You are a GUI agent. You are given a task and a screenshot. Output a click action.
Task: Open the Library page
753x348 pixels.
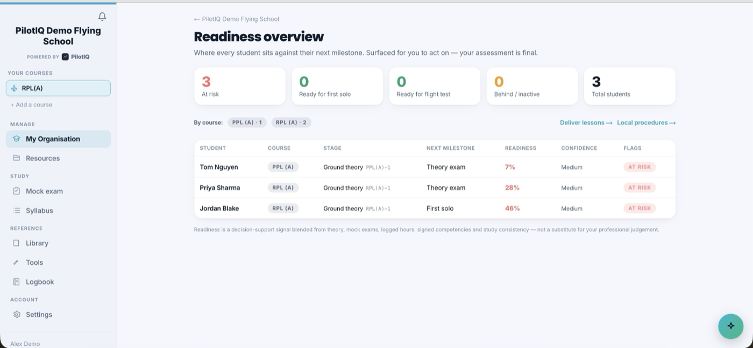(x=58, y=243)
